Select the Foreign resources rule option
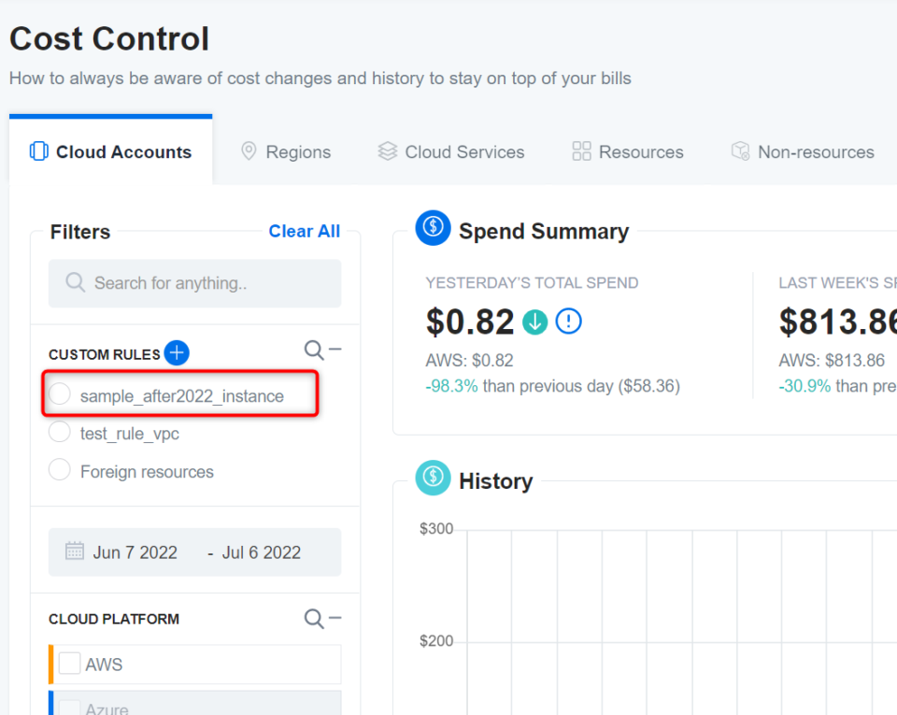 60,471
